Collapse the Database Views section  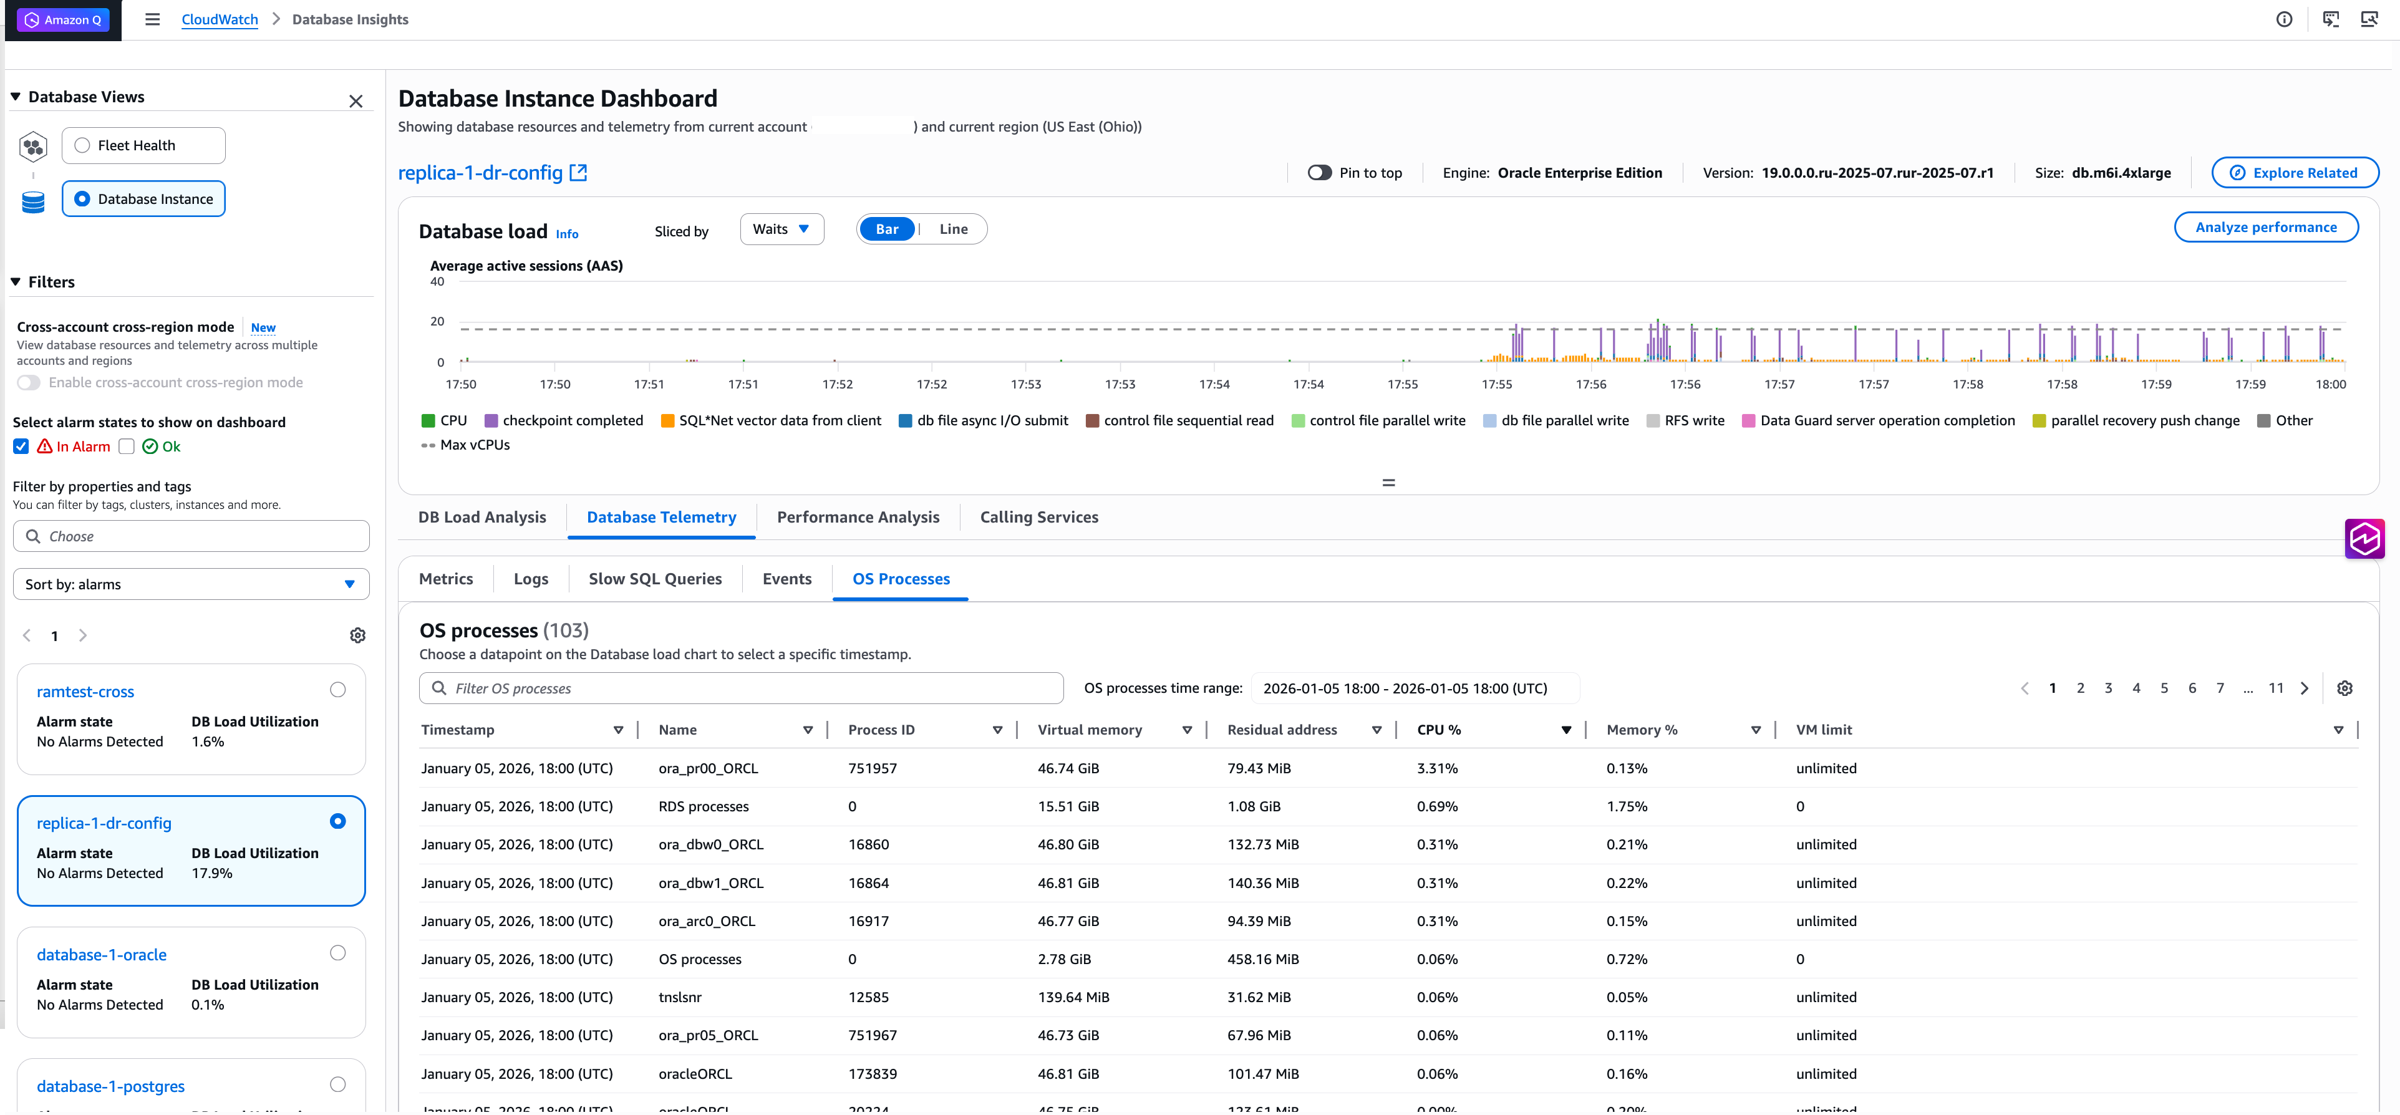(x=16, y=97)
